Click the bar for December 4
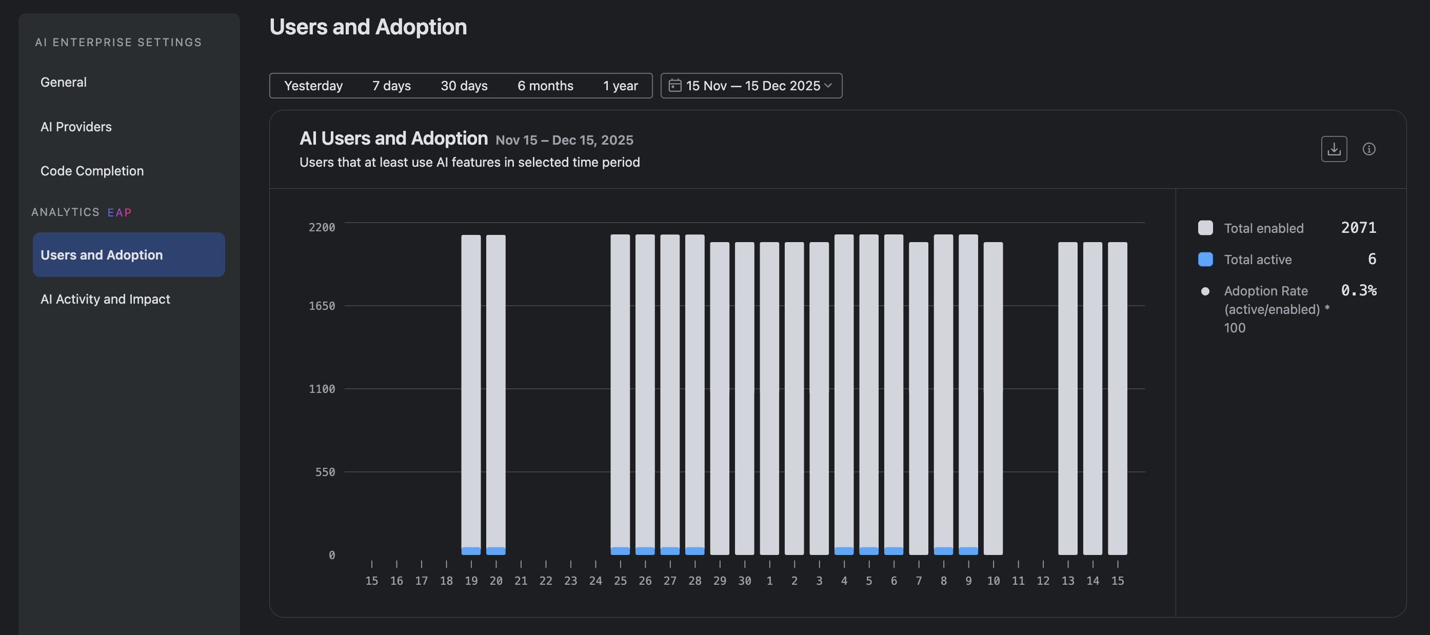Image resolution: width=1430 pixels, height=635 pixels. point(844,394)
